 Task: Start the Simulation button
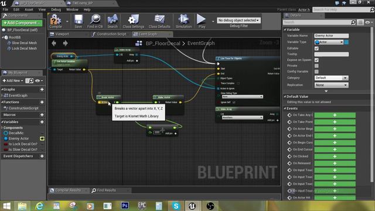(x=183, y=21)
